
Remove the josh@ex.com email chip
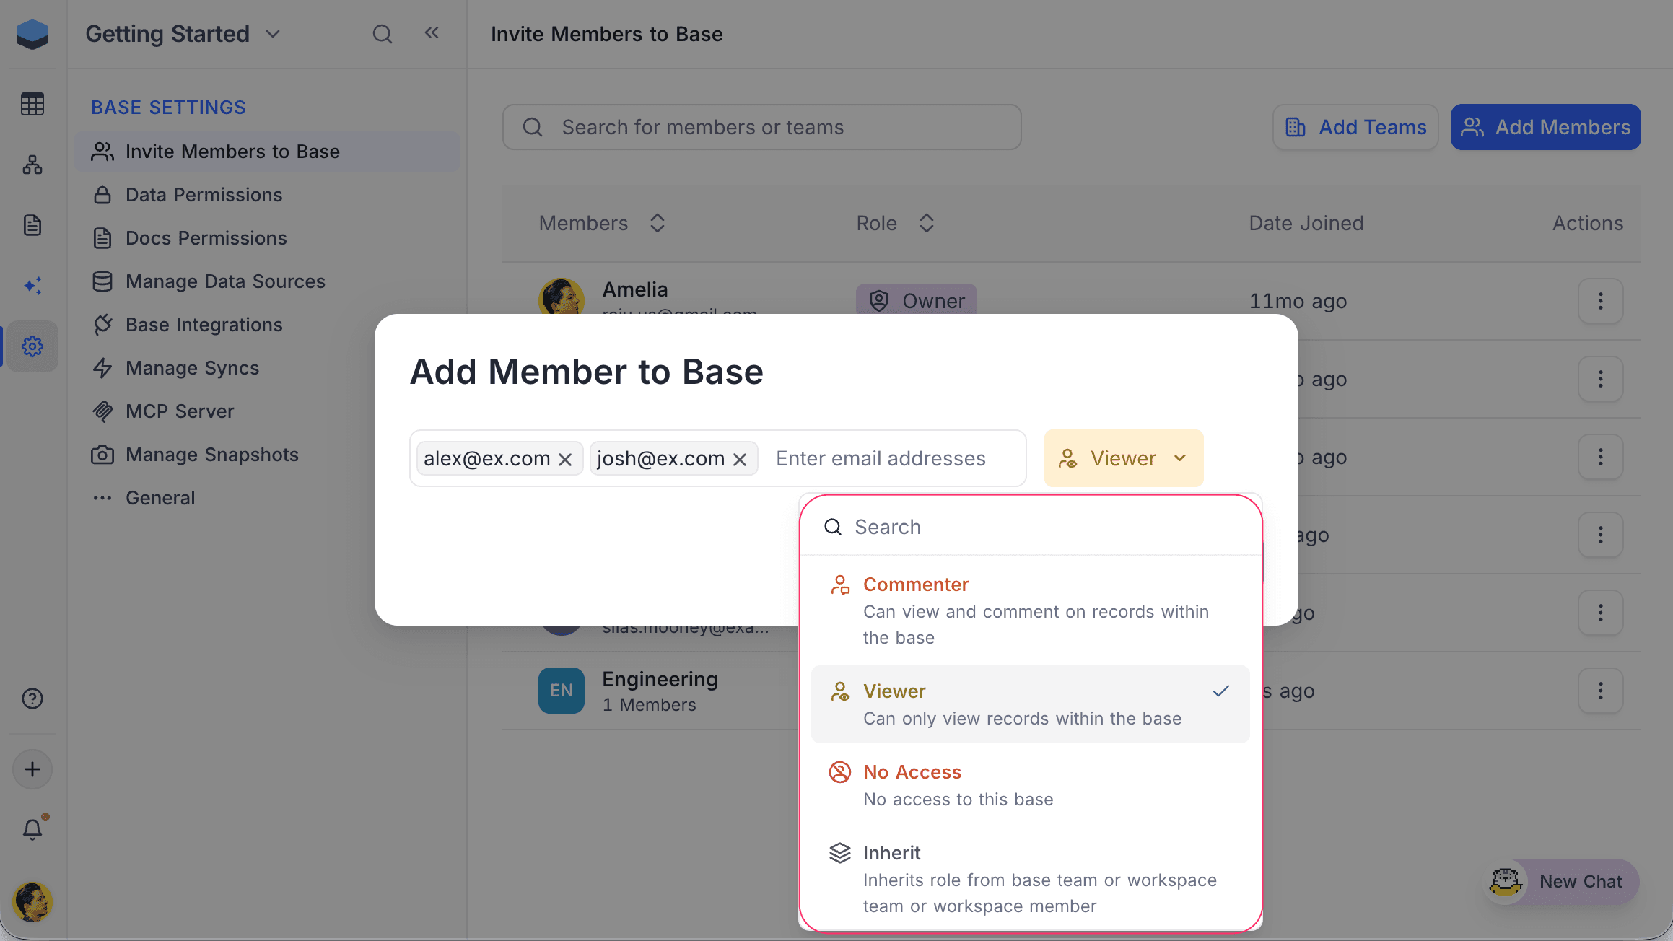point(740,459)
